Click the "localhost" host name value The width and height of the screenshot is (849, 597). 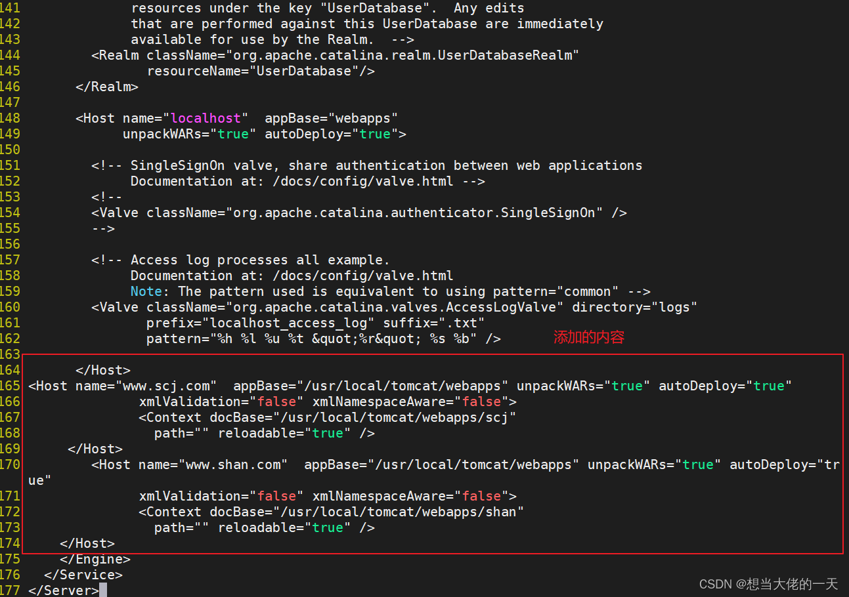206,118
